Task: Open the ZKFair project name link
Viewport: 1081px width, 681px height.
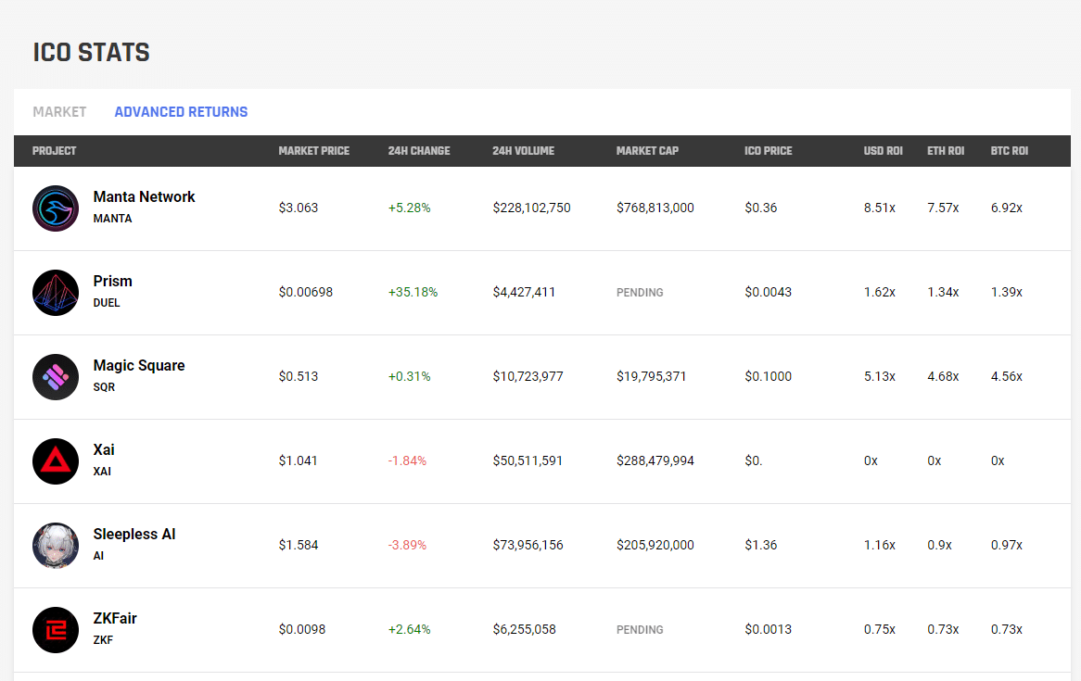Action: tap(115, 619)
